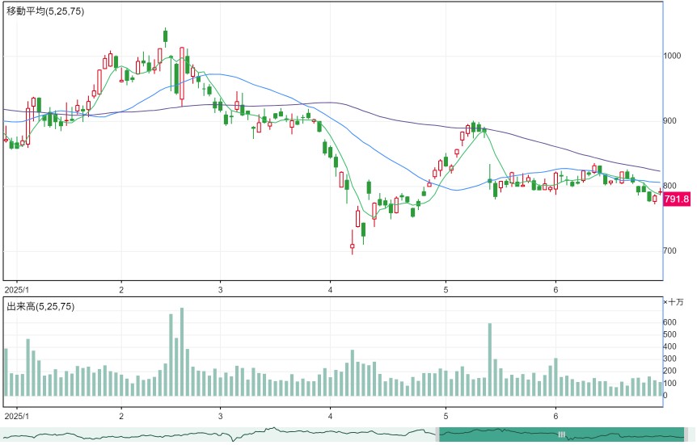This screenshot has width=697, height=445.
Task: Click month 6 label under the volume chart
Action: [x=555, y=416]
